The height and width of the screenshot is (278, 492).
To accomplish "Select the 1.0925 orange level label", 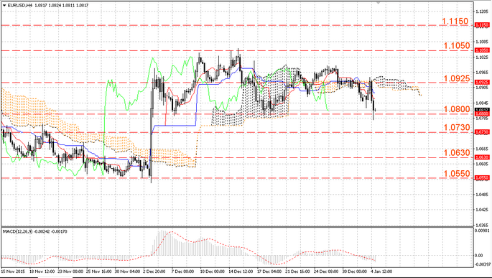I will [457, 79].
